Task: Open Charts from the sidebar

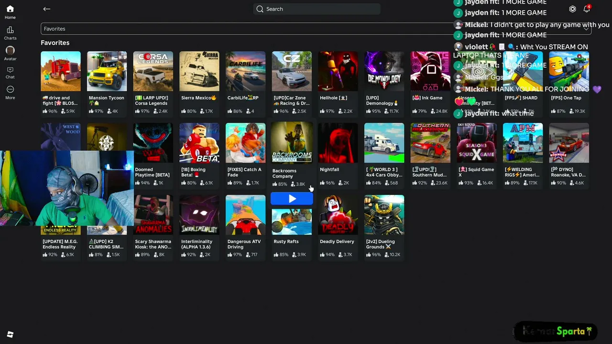Action: point(10,33)
